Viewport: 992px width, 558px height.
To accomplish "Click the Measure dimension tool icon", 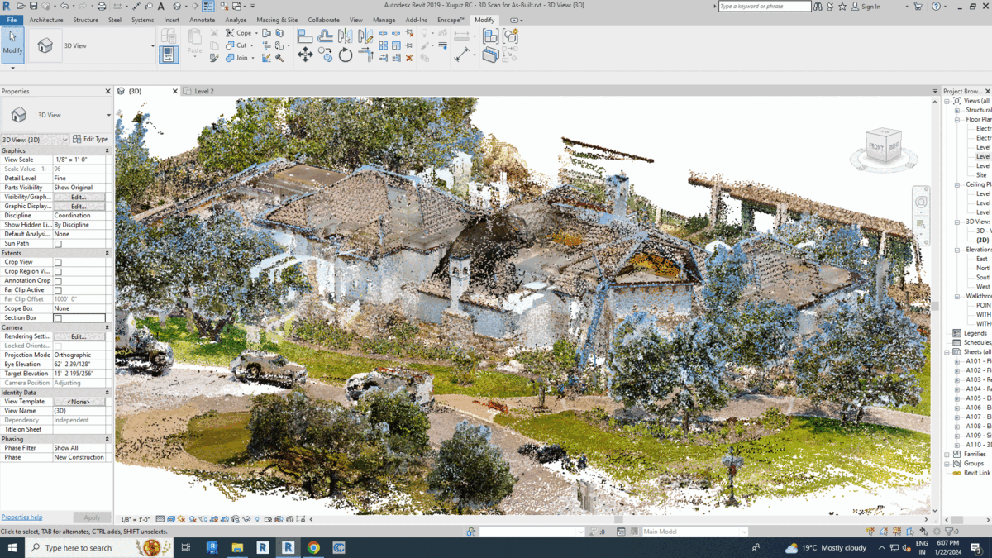I will 461,55.
